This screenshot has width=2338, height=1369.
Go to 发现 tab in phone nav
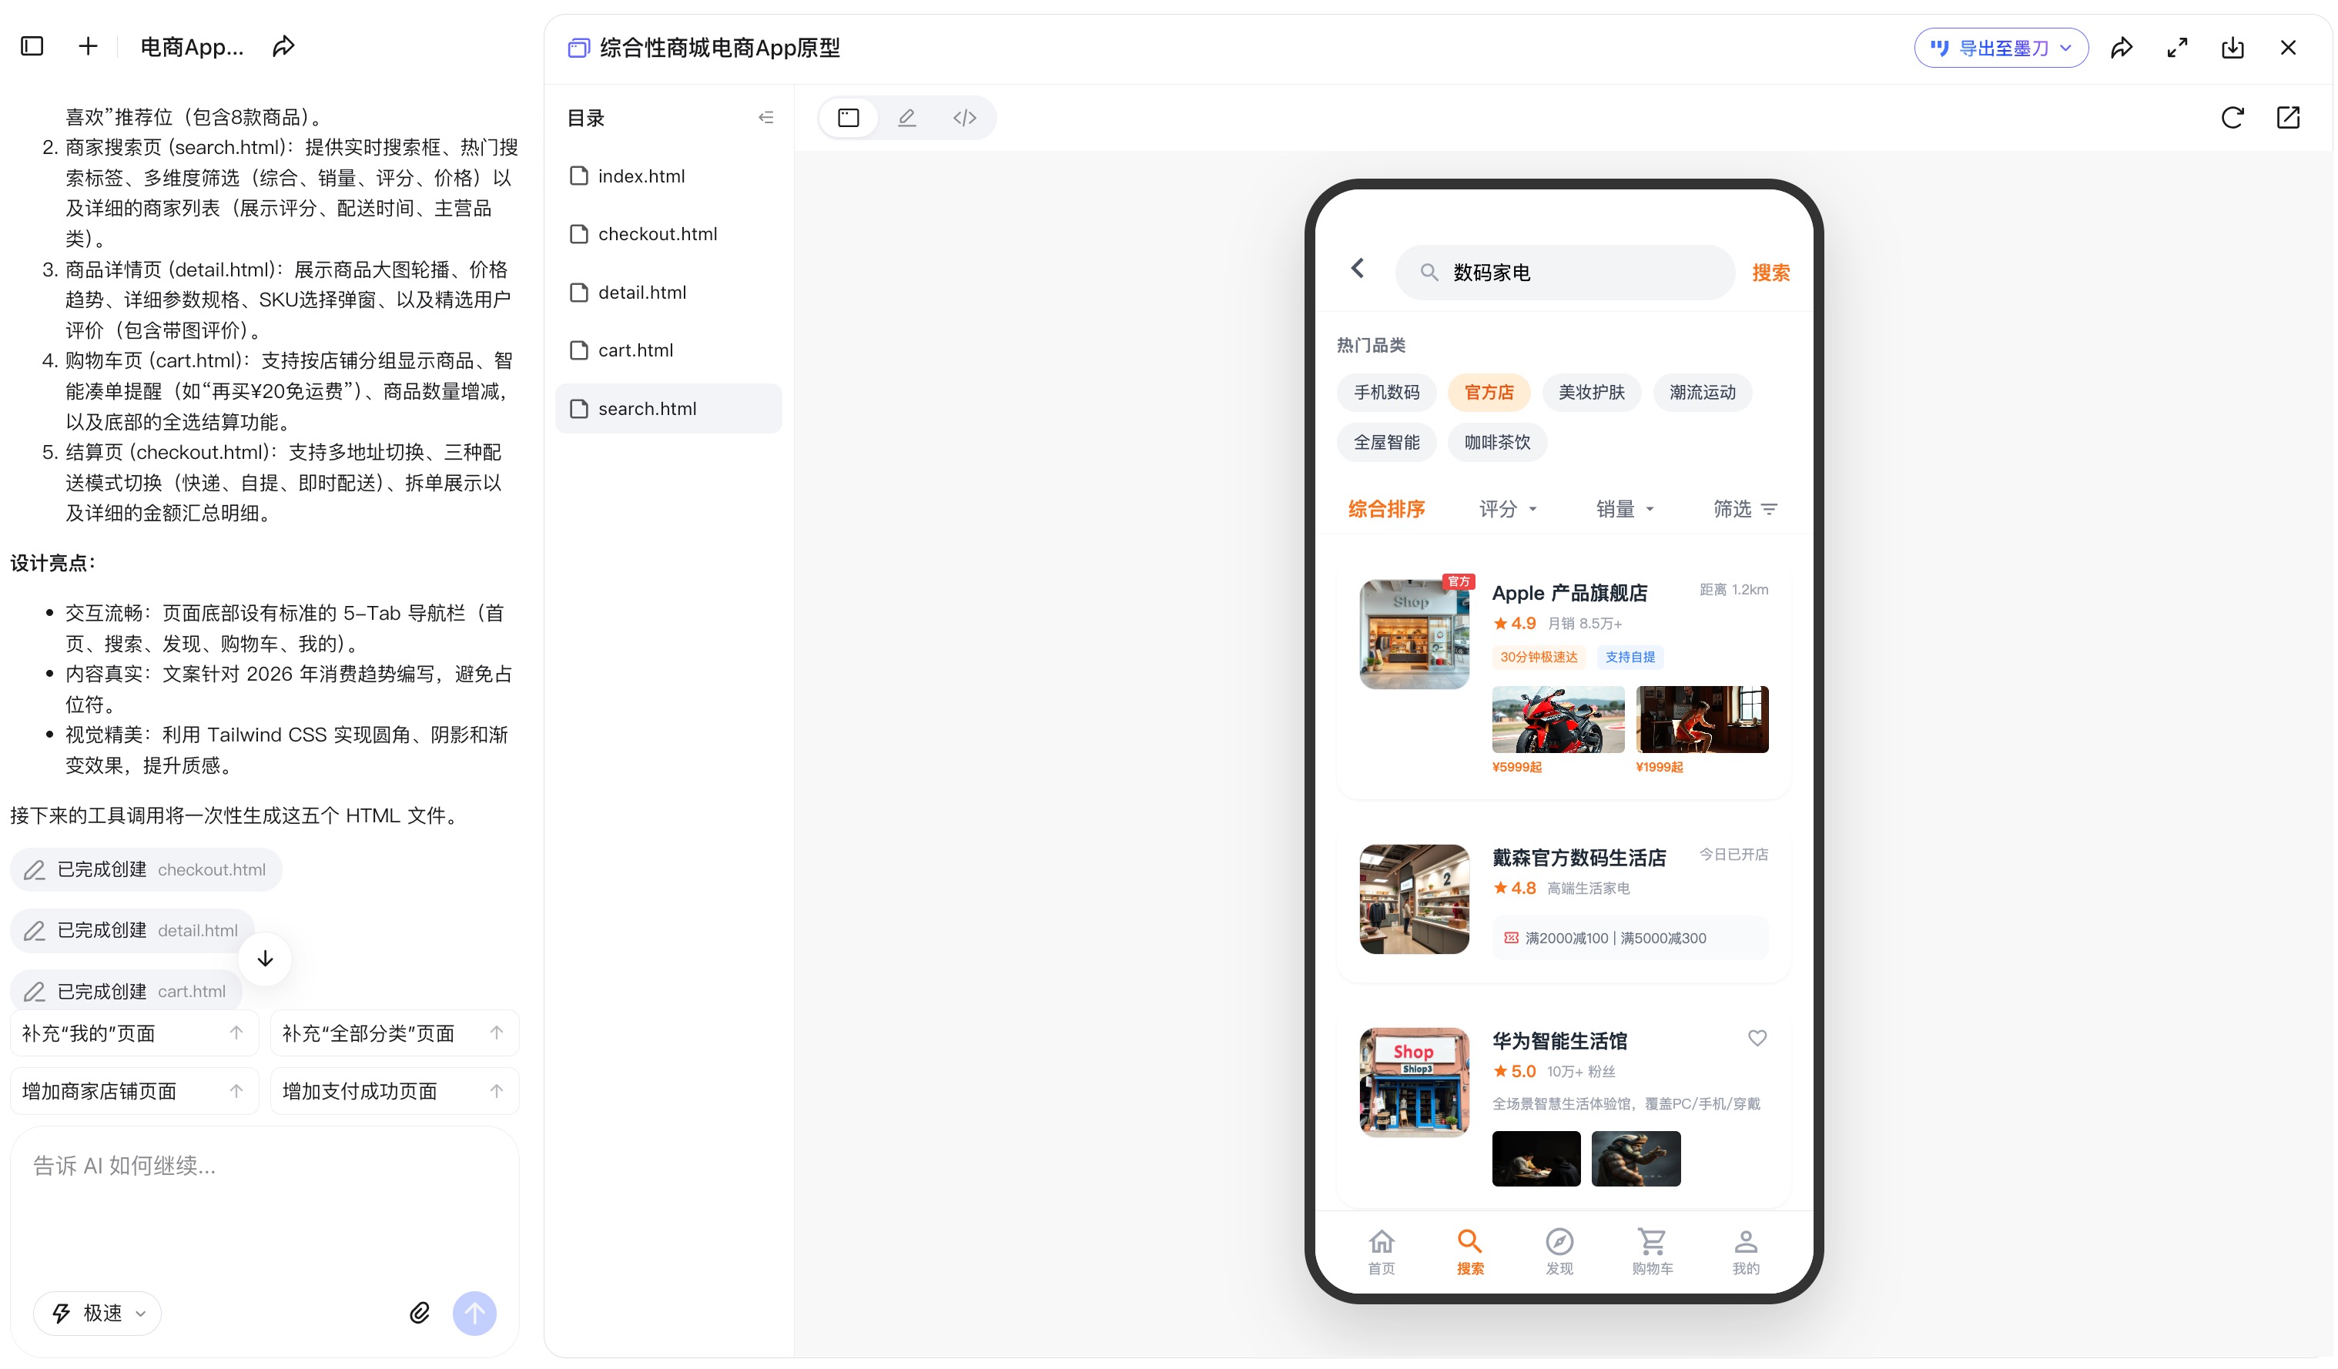[1559, 1253]
